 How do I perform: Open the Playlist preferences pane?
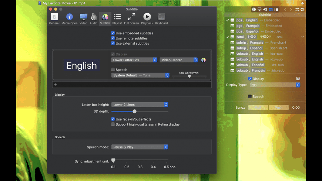(x=117, y=19)
